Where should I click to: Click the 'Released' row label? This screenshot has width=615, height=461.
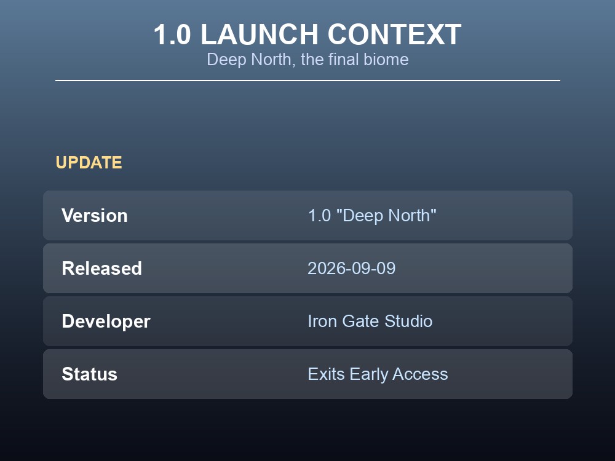point(101,269)
